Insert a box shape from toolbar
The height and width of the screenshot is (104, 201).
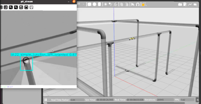89,4
